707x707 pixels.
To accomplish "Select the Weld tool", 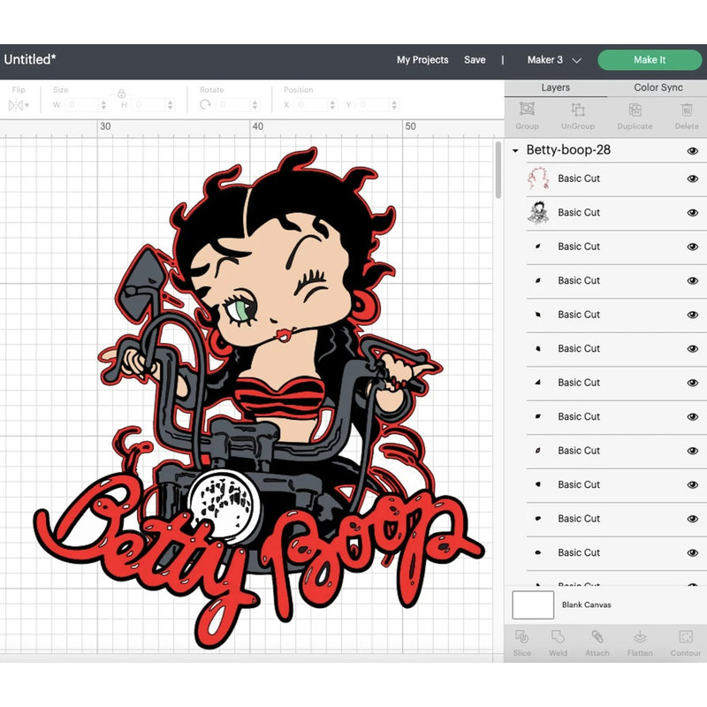I will pos(559,643).
